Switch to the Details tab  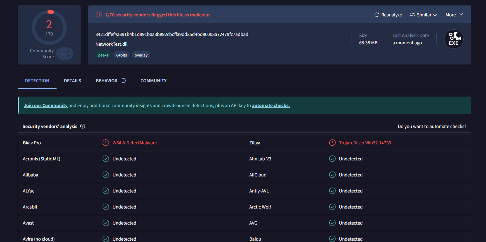pyautogui.click(x=72, y=81)
